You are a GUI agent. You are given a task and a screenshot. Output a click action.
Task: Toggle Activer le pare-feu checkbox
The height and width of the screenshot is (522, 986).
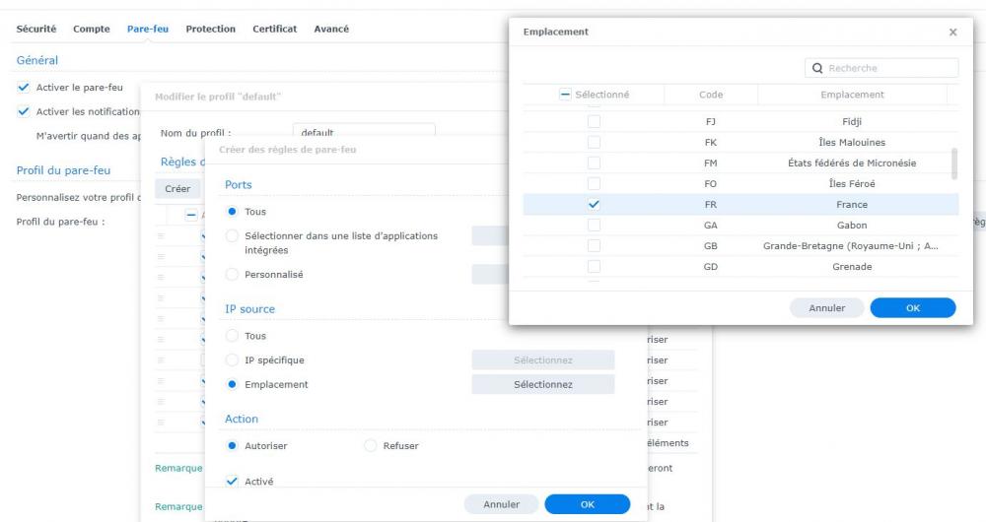[24, 88]
